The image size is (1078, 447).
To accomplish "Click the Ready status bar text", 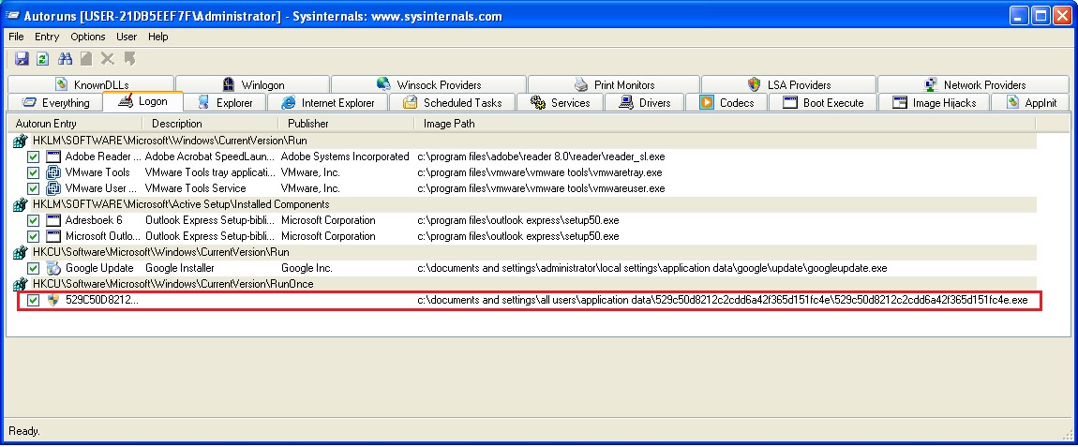I will [24, 431].
